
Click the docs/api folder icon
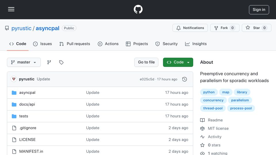click(x=14, y=104)
